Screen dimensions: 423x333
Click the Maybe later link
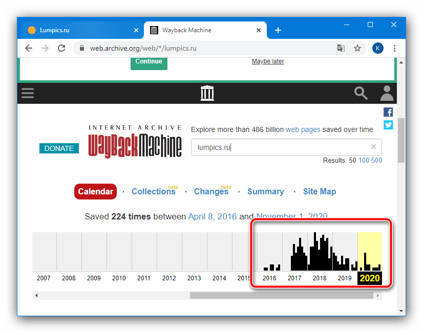[268, 61]
